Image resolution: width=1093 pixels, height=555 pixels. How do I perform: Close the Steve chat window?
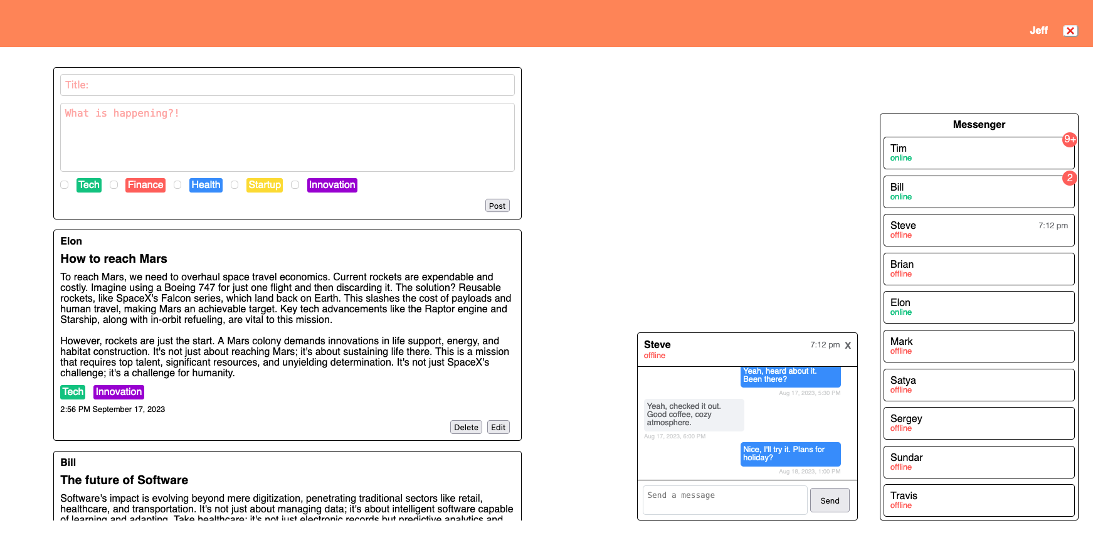(x=848, y=346)
